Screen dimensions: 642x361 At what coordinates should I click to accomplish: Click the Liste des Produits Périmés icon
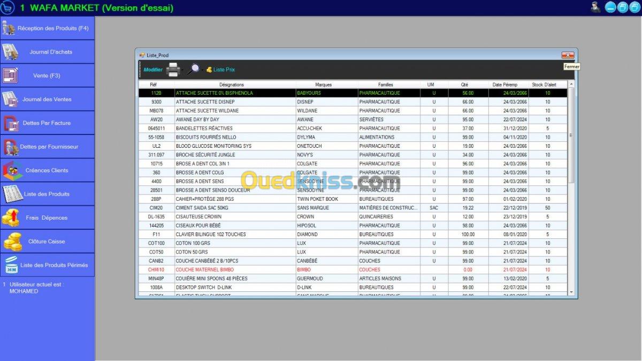[11, 265]
